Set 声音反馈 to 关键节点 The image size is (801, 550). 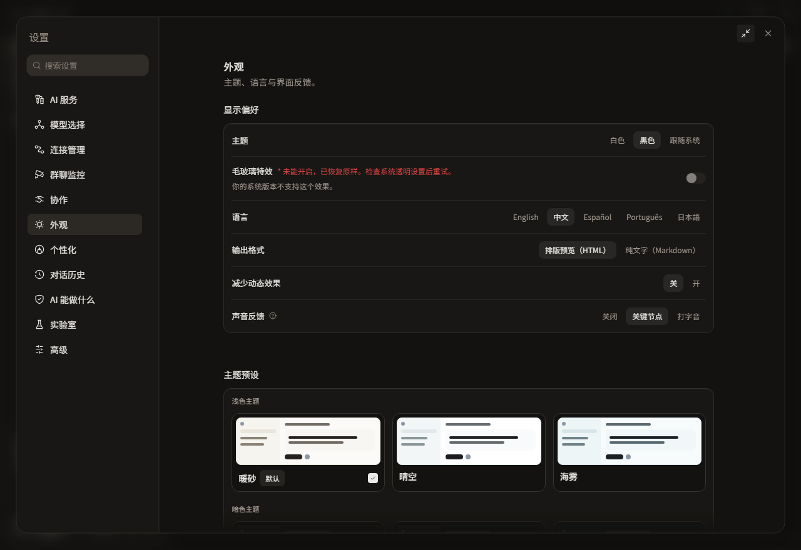point(647,316)
